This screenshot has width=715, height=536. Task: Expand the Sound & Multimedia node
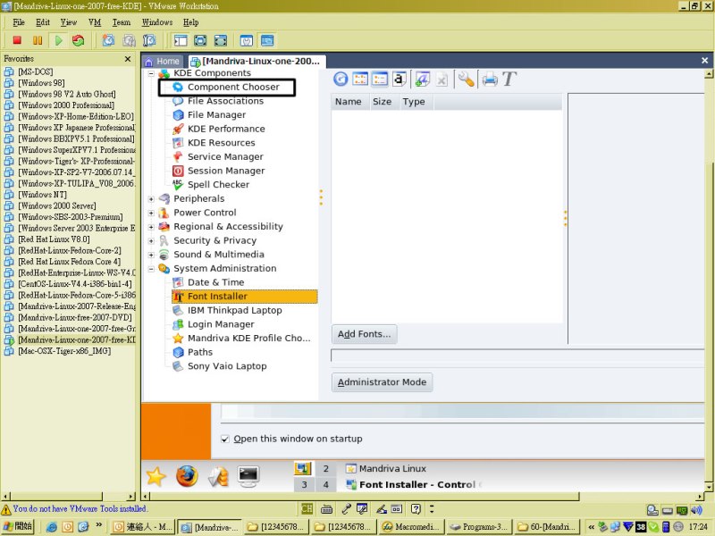(151, 255)
